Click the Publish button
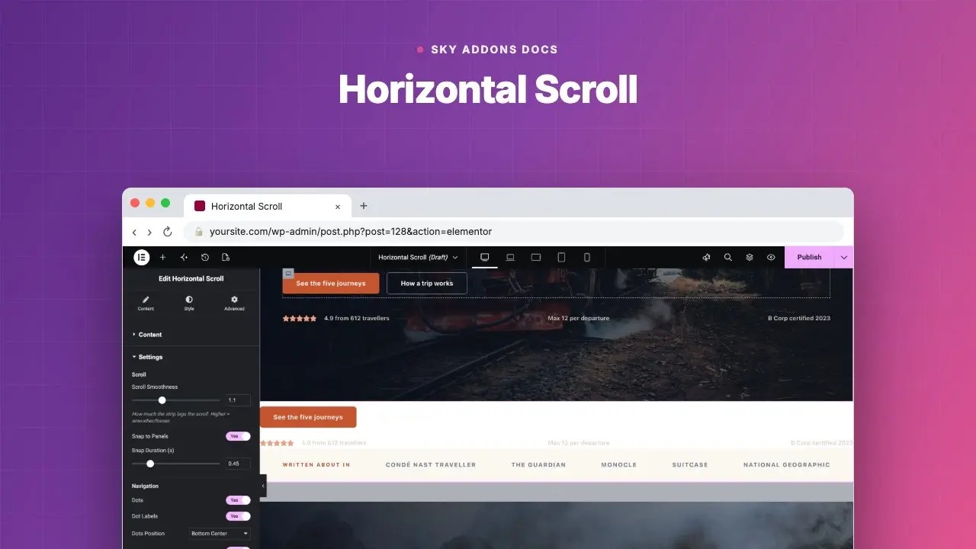Image resolution: width=976 pixels, height=549 pixels. 809,257
